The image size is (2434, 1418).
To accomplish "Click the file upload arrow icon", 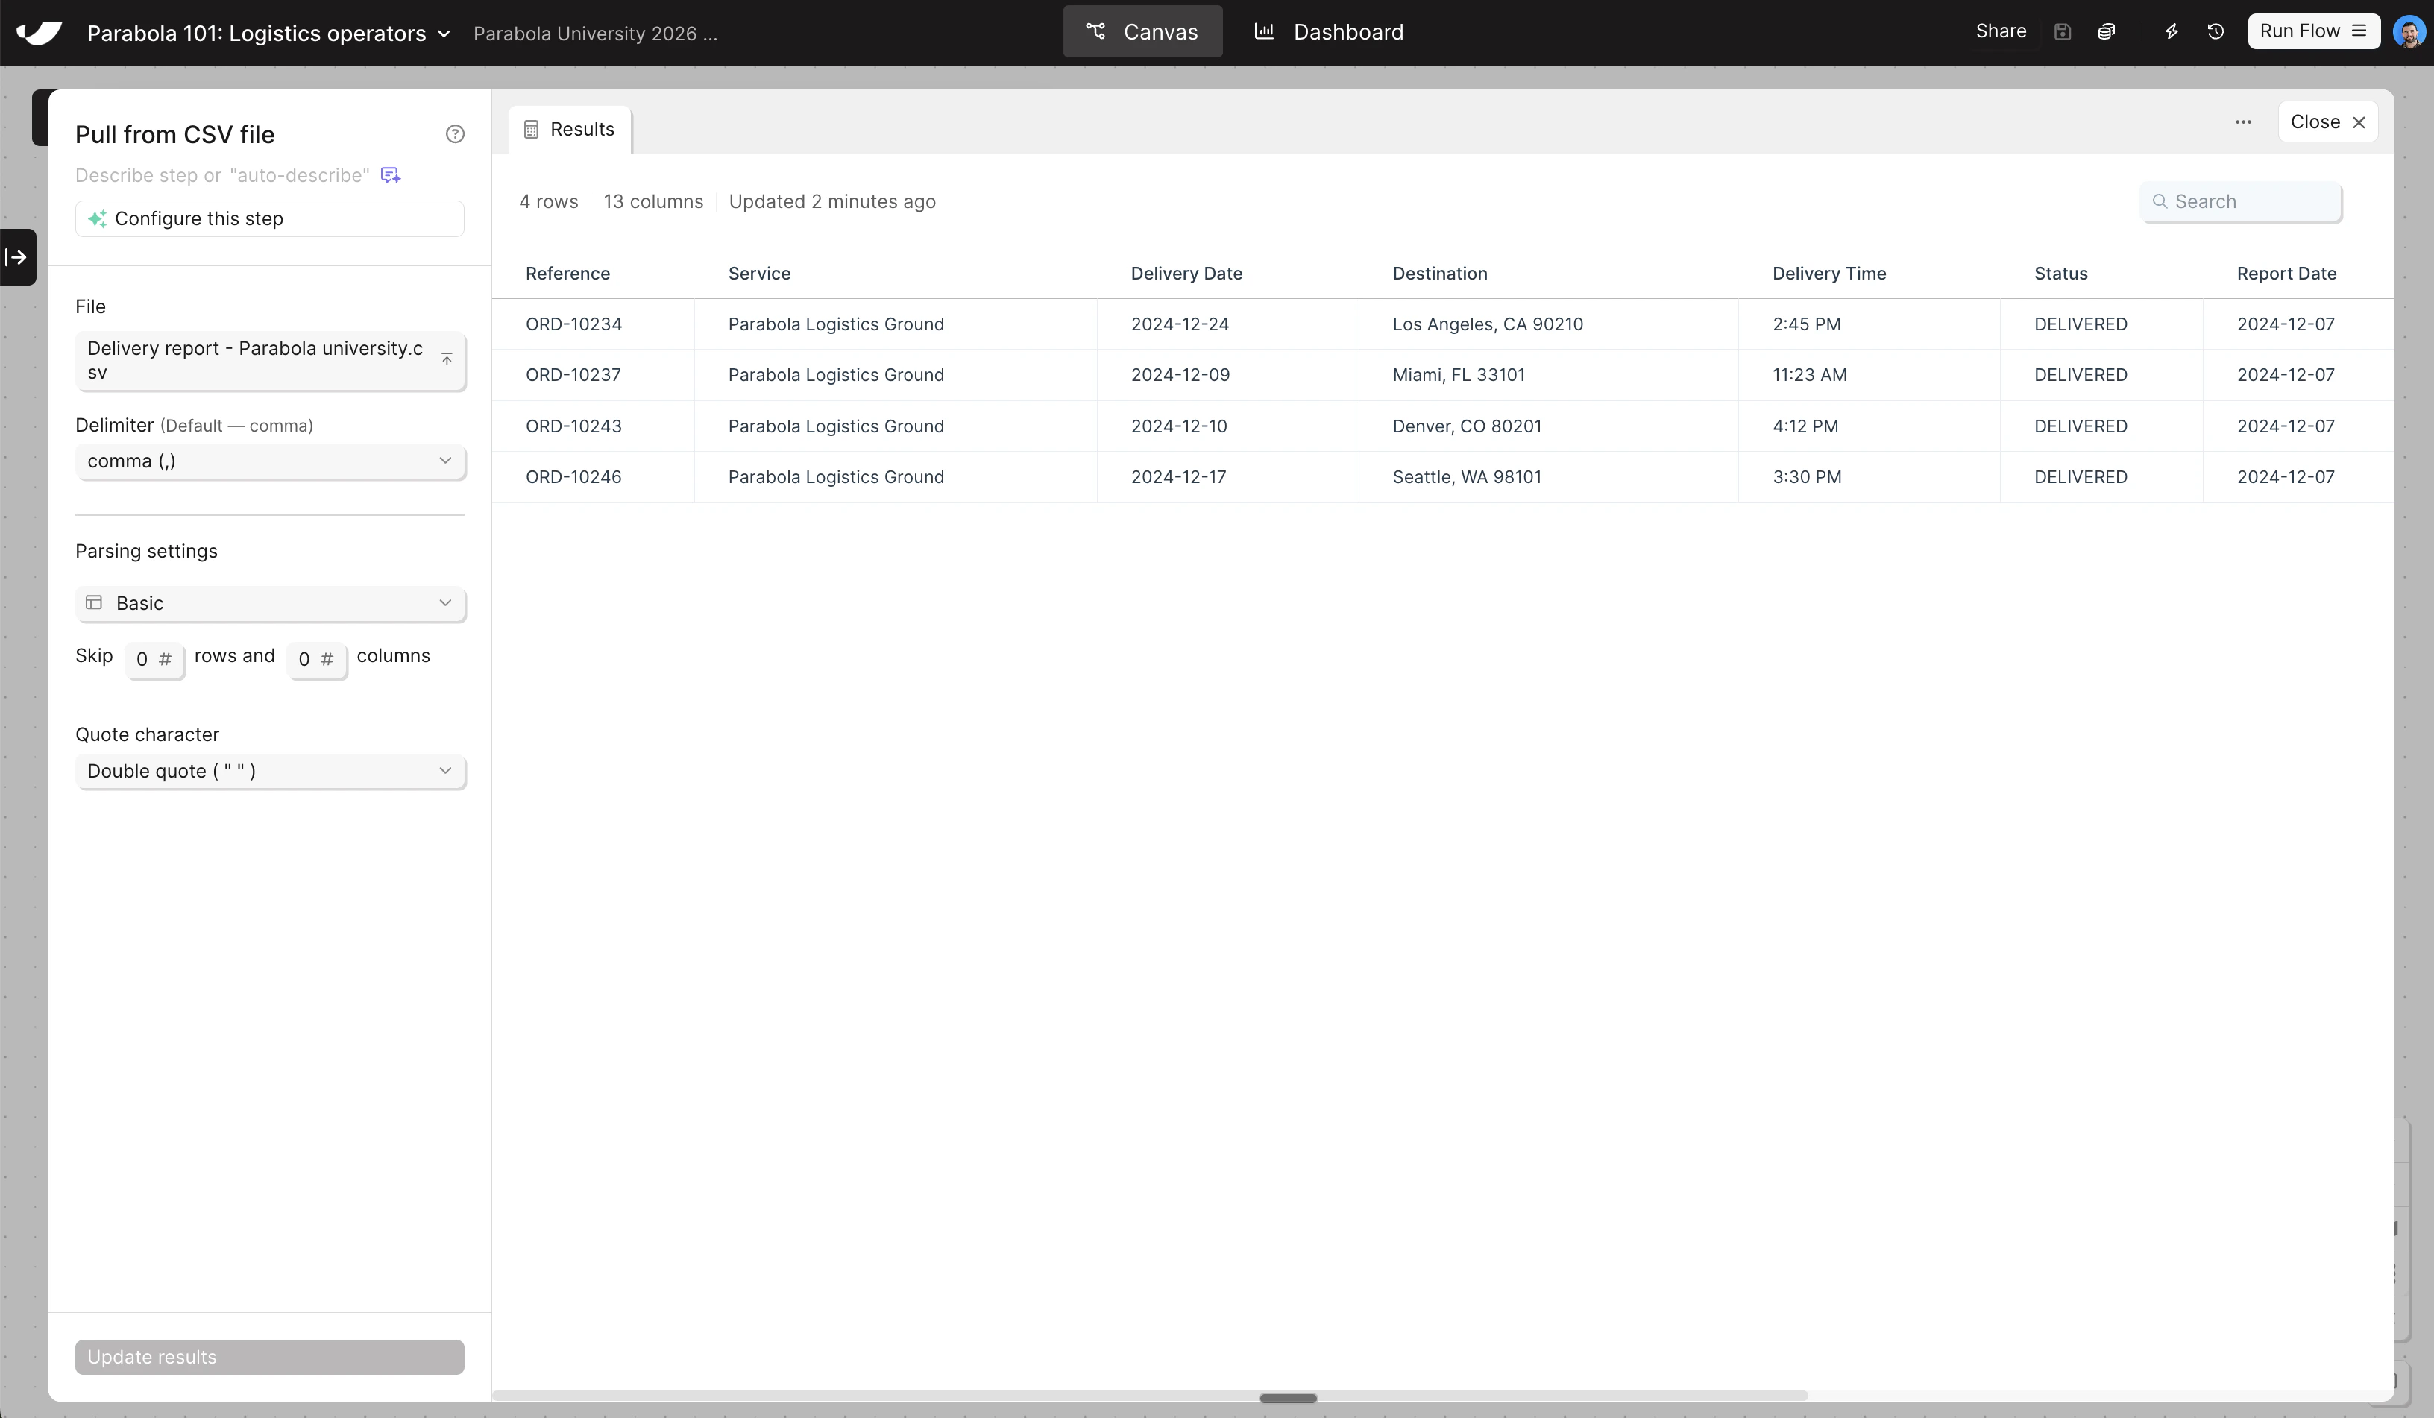I will coord(446,359).
